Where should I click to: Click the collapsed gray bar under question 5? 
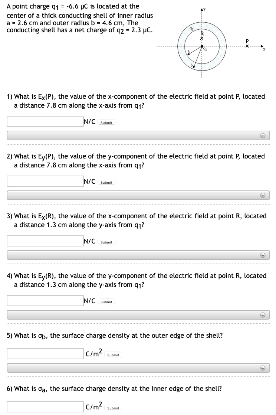pos(138,368)
